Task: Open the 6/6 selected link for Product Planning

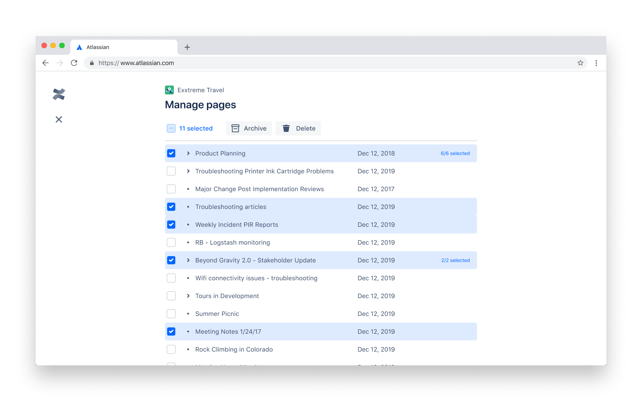Action: pos(455,153)
